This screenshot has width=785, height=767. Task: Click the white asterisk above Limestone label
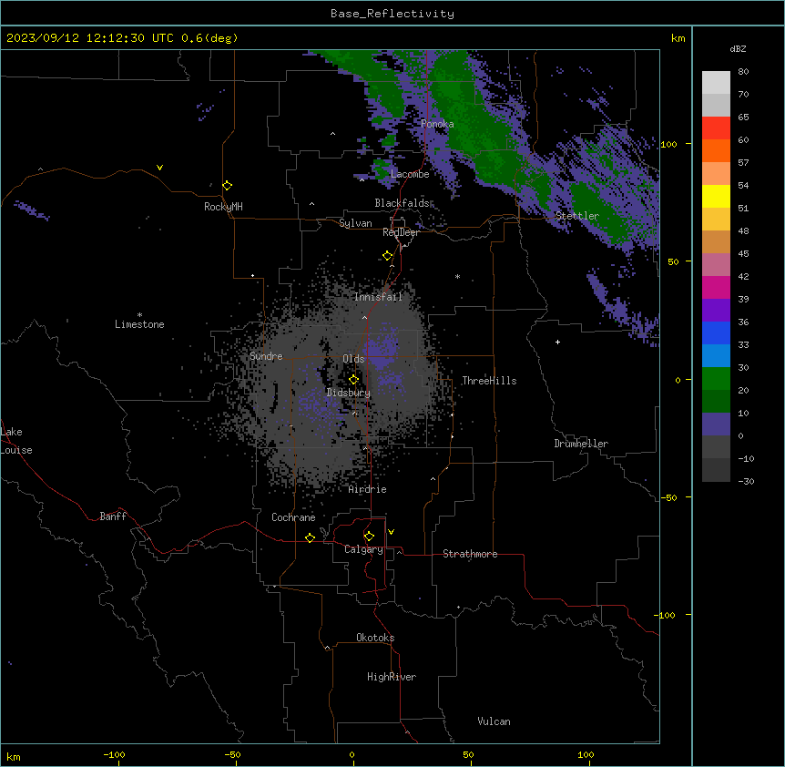[x=139, y=315]
